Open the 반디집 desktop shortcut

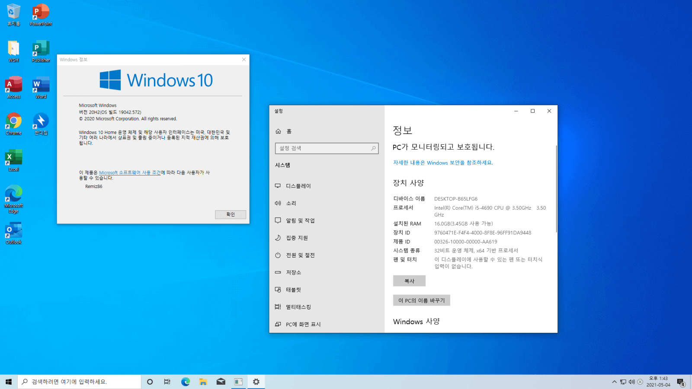pos(41,124)
